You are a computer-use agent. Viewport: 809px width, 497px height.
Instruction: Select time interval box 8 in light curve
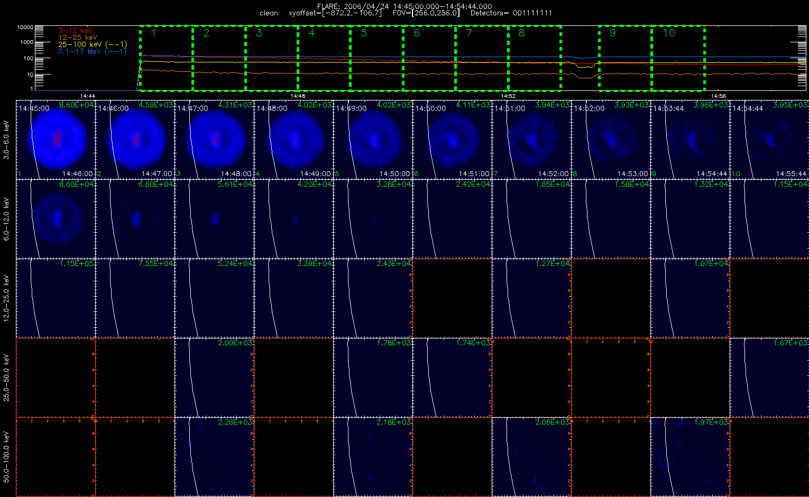[x=535, y=58]
